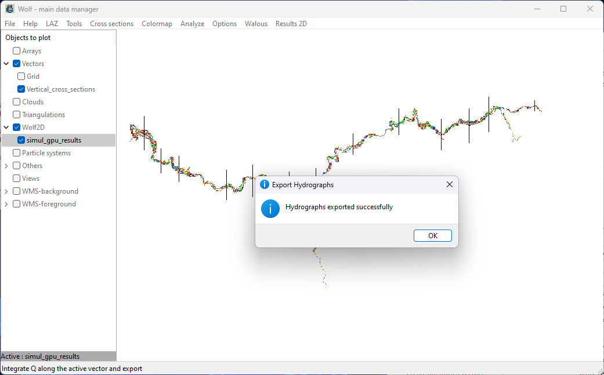Uncheck the simul_gpu_results checkbox
Screen dimensions: 604x375
click(21, 140)
